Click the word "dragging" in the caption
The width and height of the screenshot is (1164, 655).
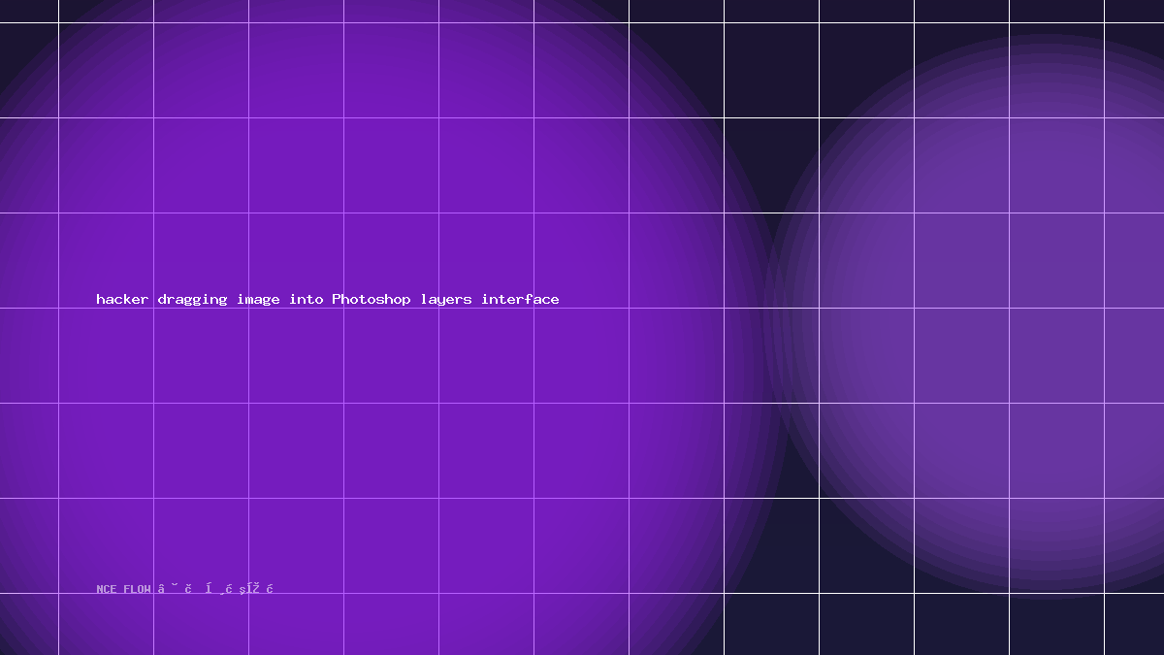[x=192, y=299]
